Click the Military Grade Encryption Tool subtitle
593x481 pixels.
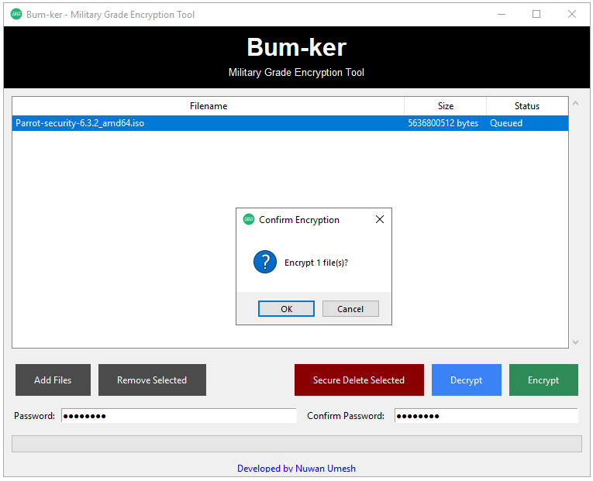click(x=296, y=72)
